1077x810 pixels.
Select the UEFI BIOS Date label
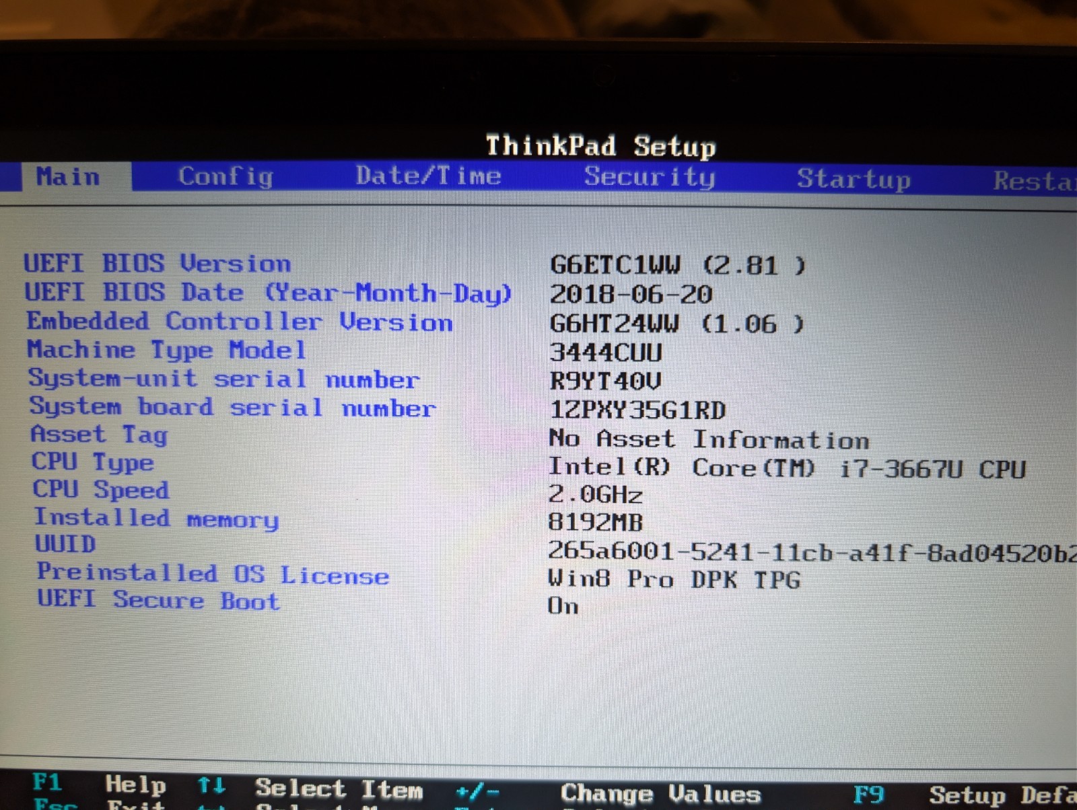click(268, 293)
